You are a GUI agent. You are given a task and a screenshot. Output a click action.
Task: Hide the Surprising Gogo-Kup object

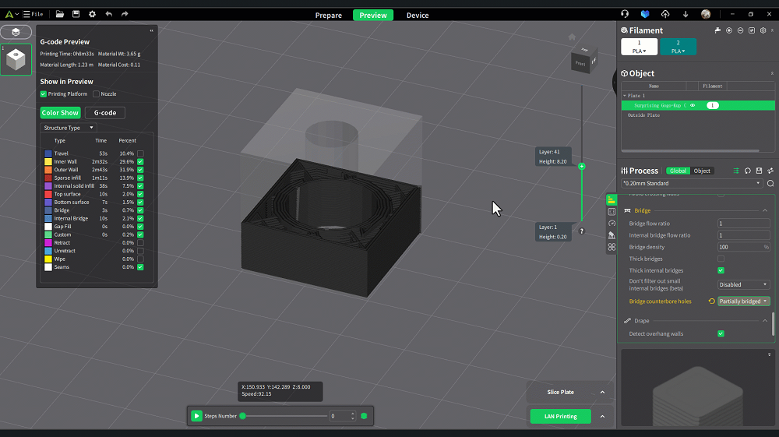(x=693, y=105)
